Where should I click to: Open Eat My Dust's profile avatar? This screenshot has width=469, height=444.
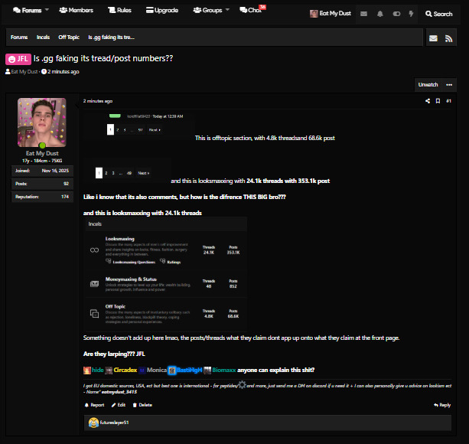click(41, 122)
